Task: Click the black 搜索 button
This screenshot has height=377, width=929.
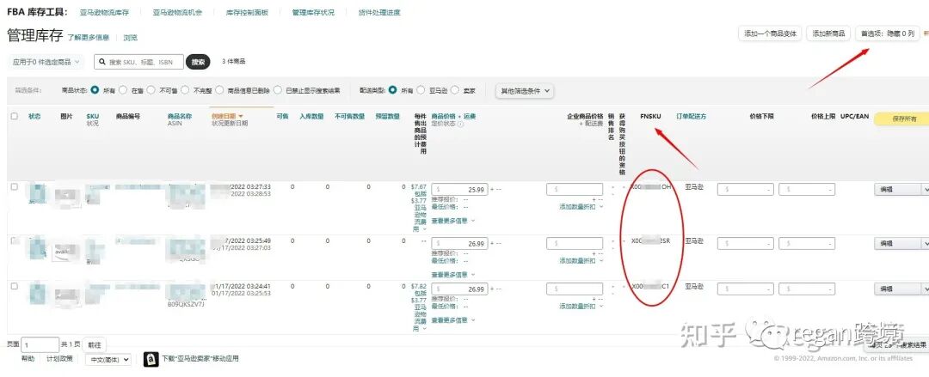Action: [198, 62]
